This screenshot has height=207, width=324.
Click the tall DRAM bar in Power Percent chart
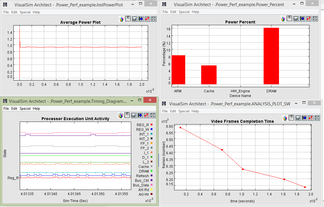click(271, 56)
